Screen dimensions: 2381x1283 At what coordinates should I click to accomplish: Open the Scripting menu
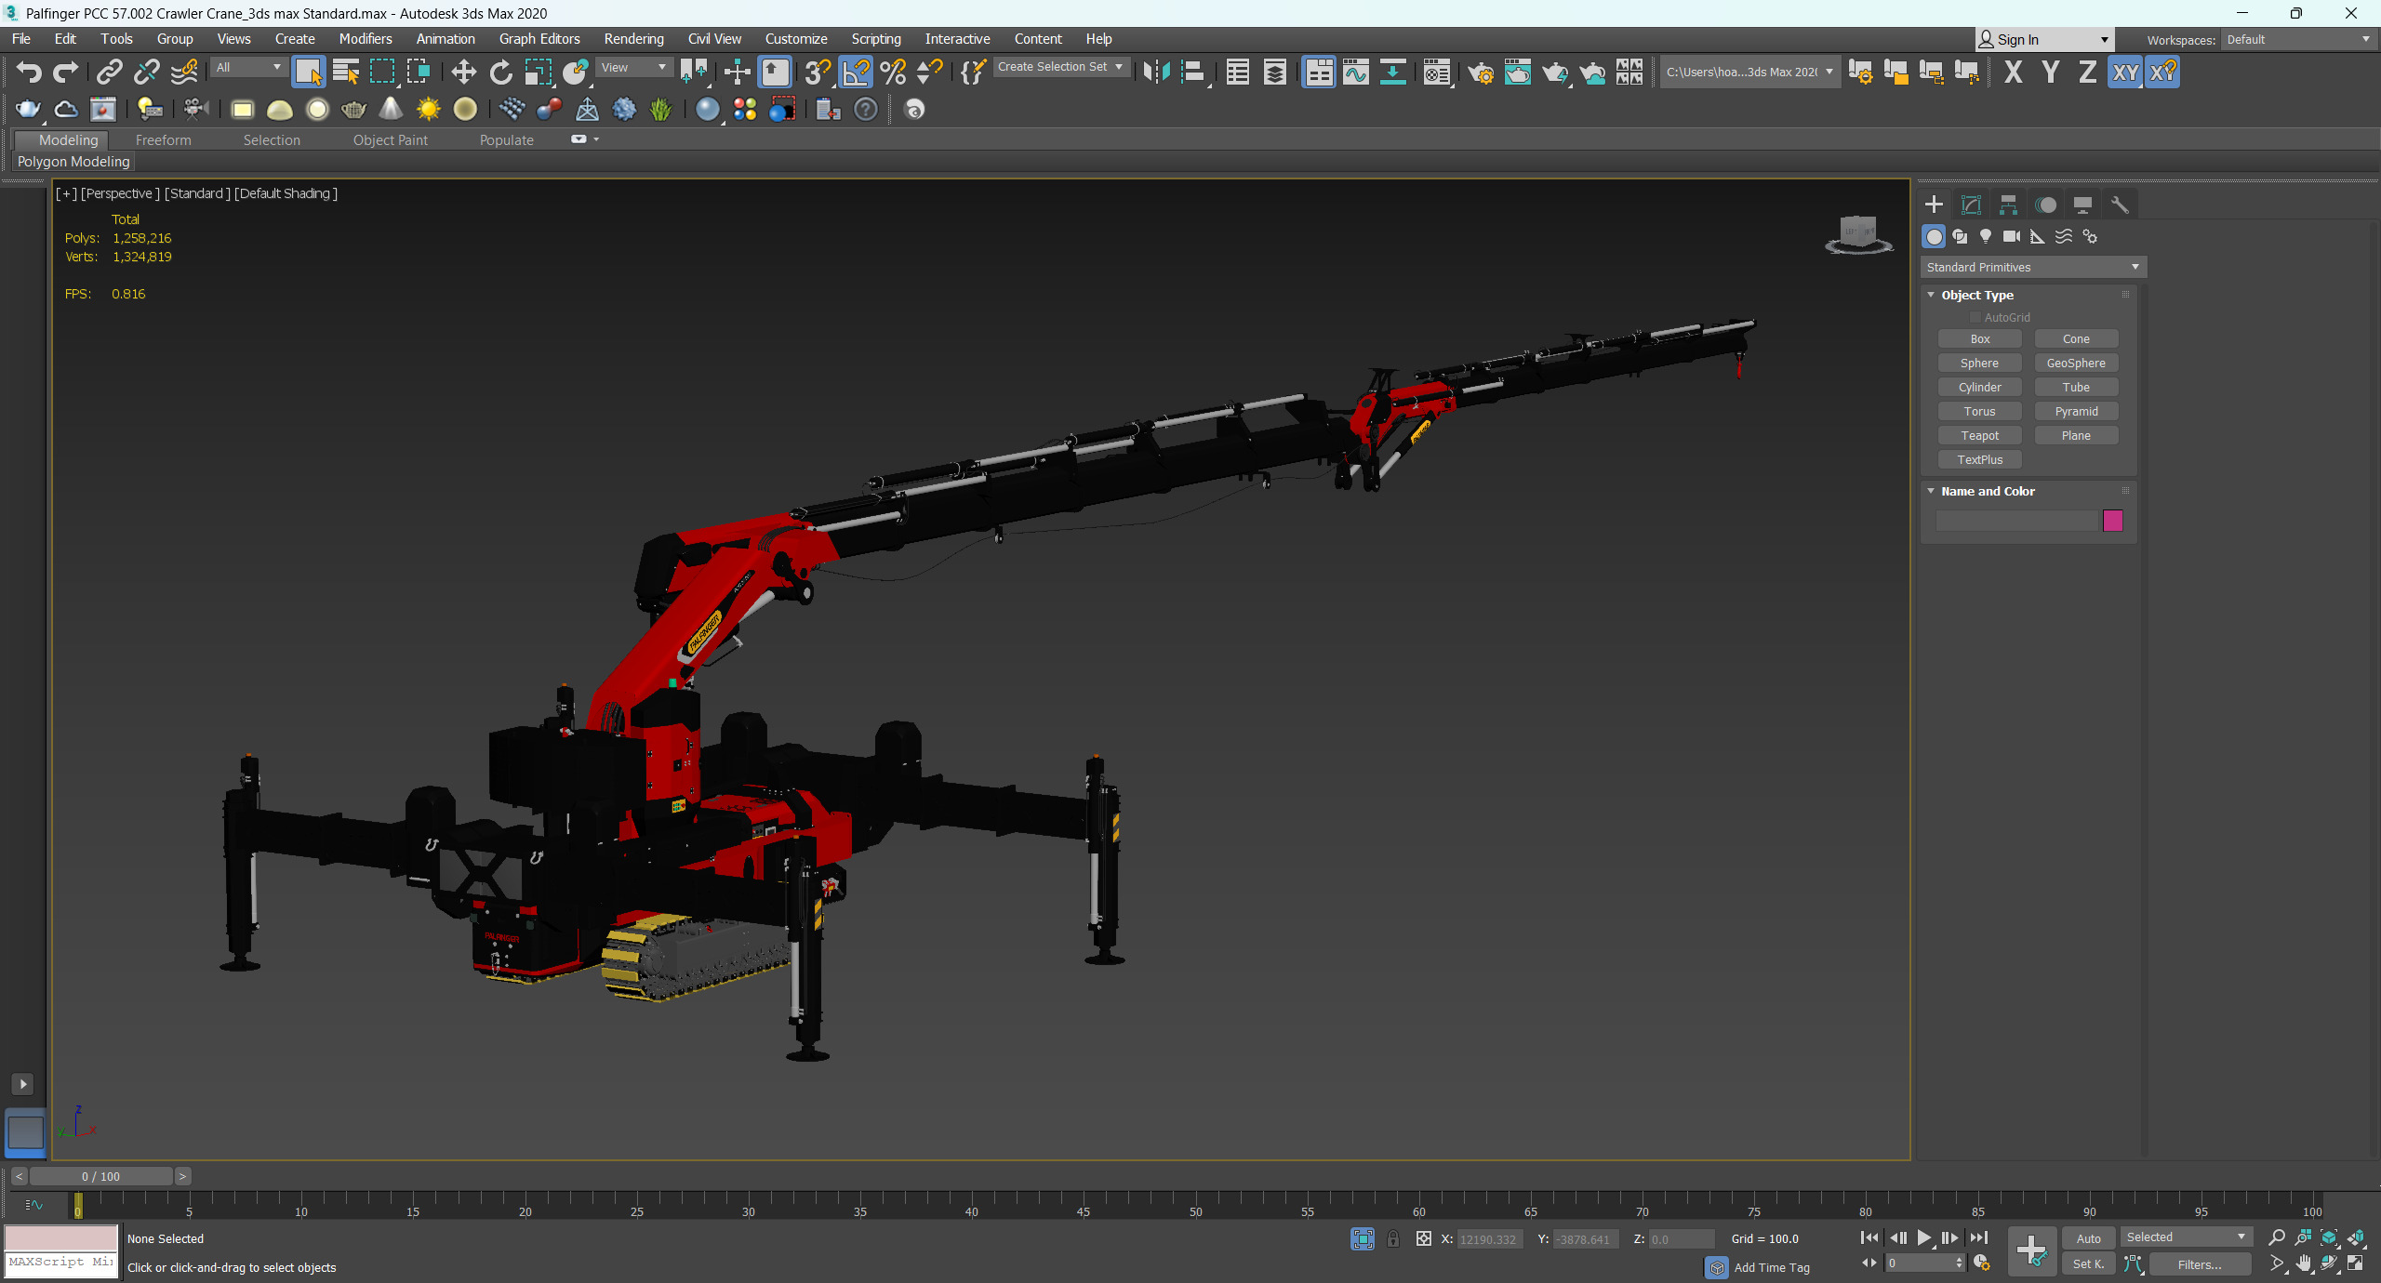point(876,38)
